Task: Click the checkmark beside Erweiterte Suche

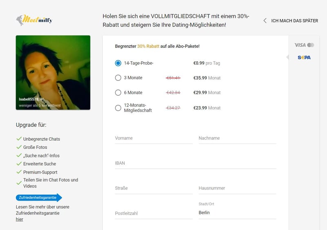Action: pyautogui.click(x=19, y=163)
